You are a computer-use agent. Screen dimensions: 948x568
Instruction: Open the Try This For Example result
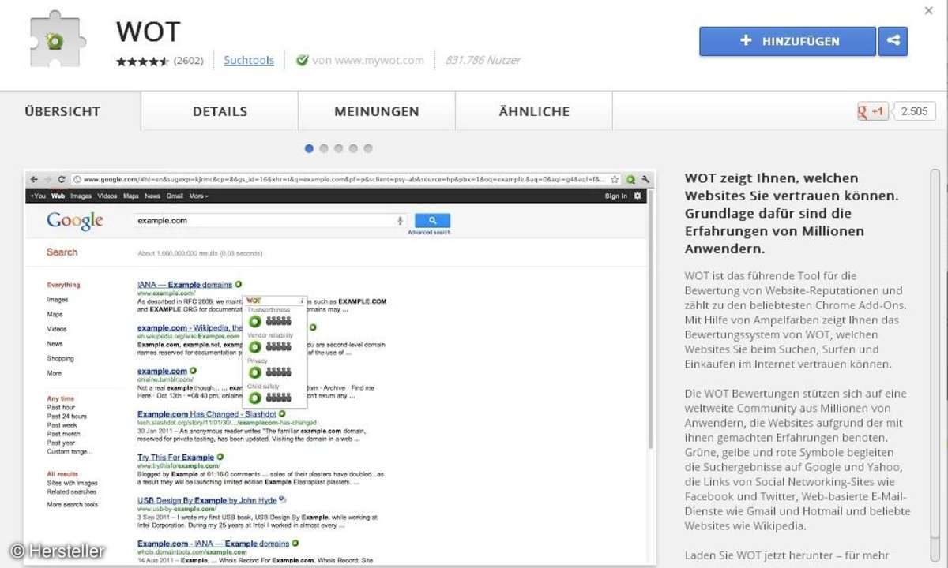(175, 457)
